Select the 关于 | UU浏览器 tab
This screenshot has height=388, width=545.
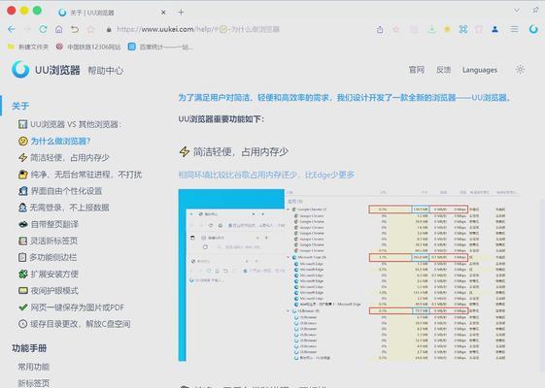tap(113, 13)
